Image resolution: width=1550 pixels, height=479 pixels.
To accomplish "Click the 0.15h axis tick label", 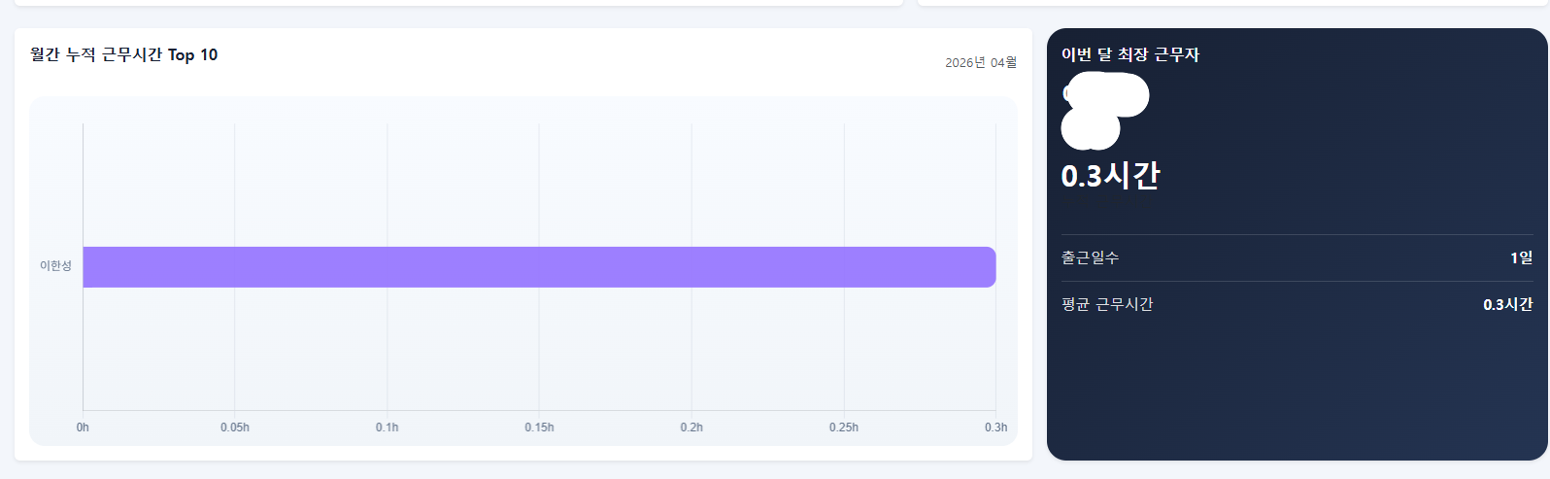I will pos(539,428).
